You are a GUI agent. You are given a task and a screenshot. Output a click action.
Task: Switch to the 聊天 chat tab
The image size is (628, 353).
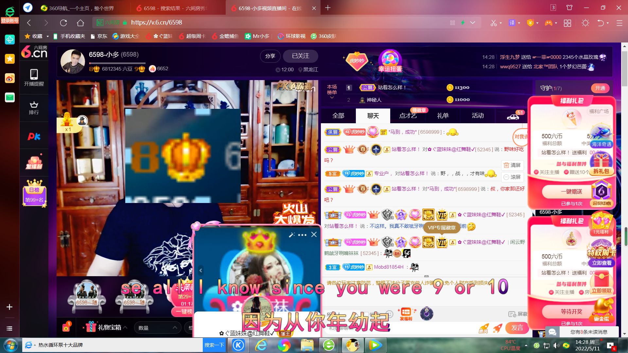[x=373, y=116]
